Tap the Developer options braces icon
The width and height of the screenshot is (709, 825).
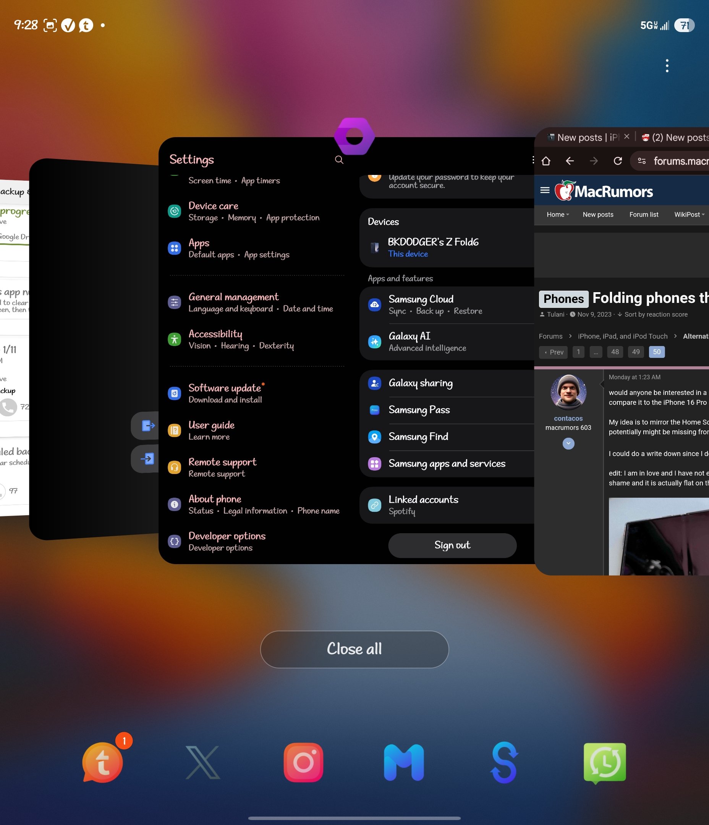[175, 542]
